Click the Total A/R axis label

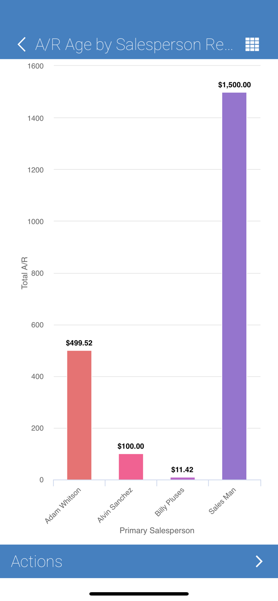(24, 272)
